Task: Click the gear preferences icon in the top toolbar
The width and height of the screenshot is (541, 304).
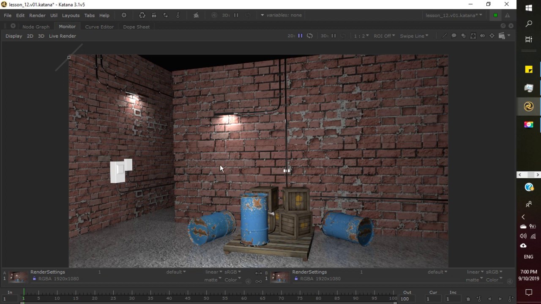Action: 124,15
